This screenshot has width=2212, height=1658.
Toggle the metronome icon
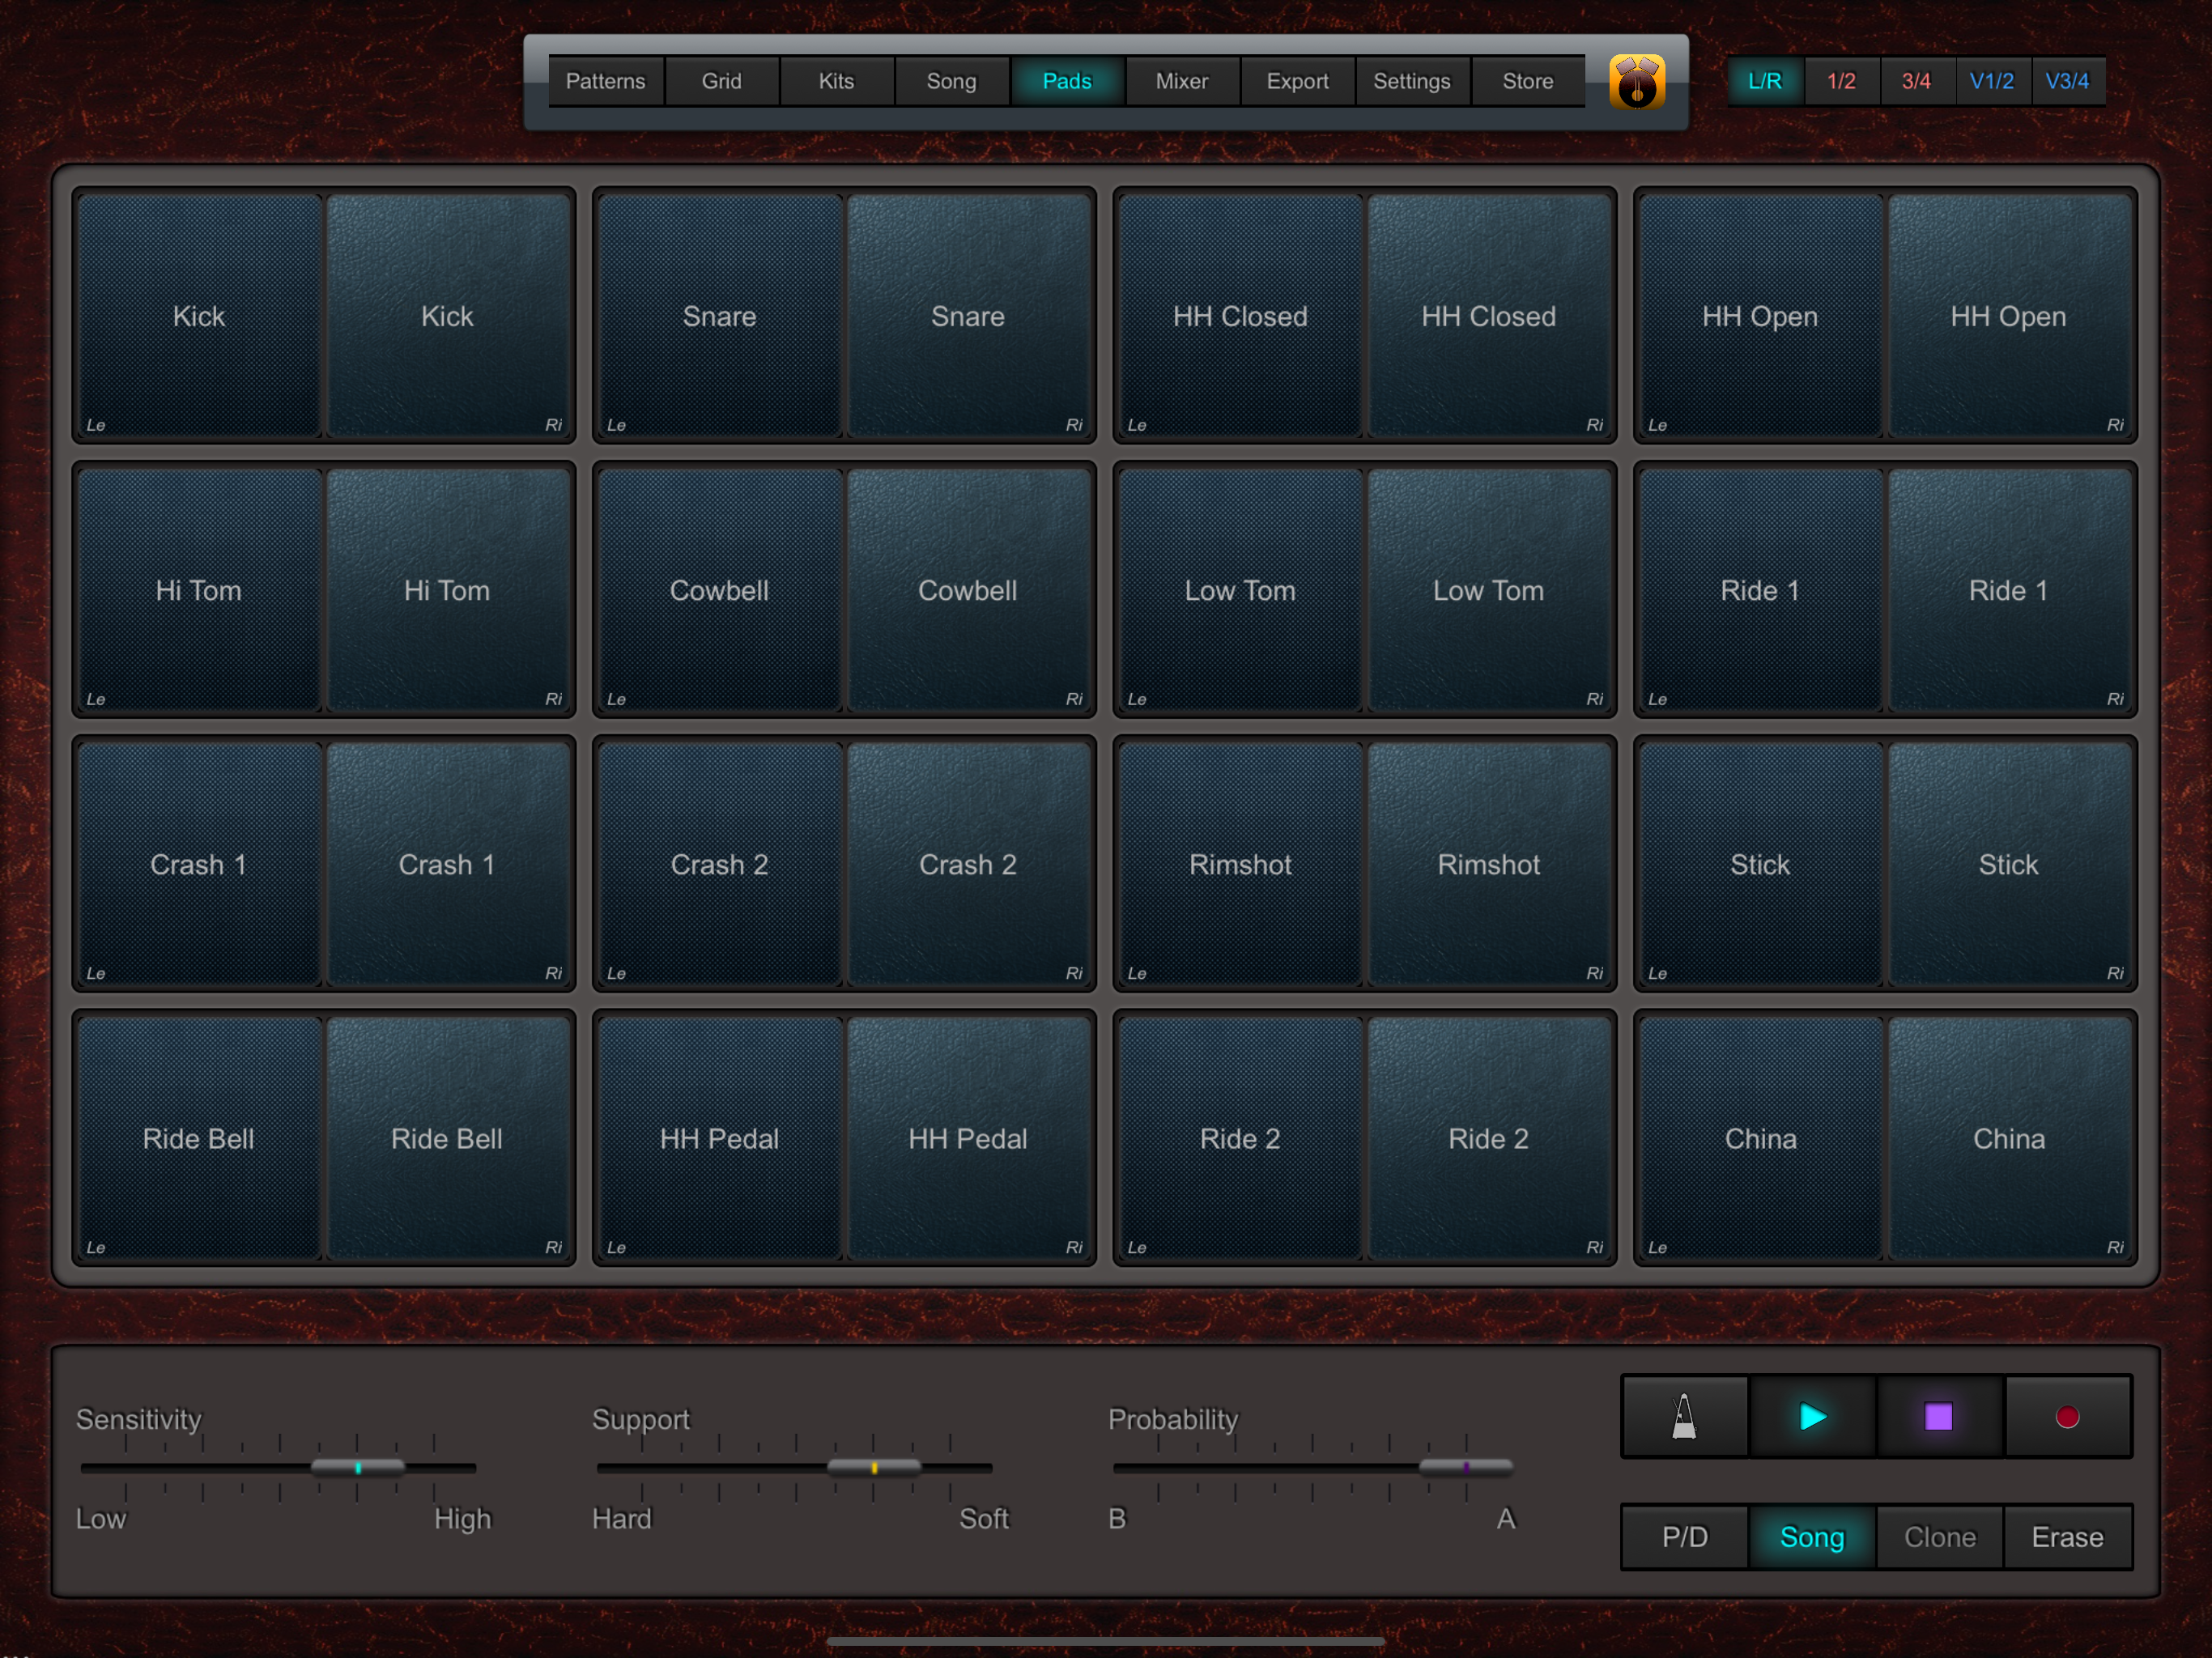click(1684, 1417)
